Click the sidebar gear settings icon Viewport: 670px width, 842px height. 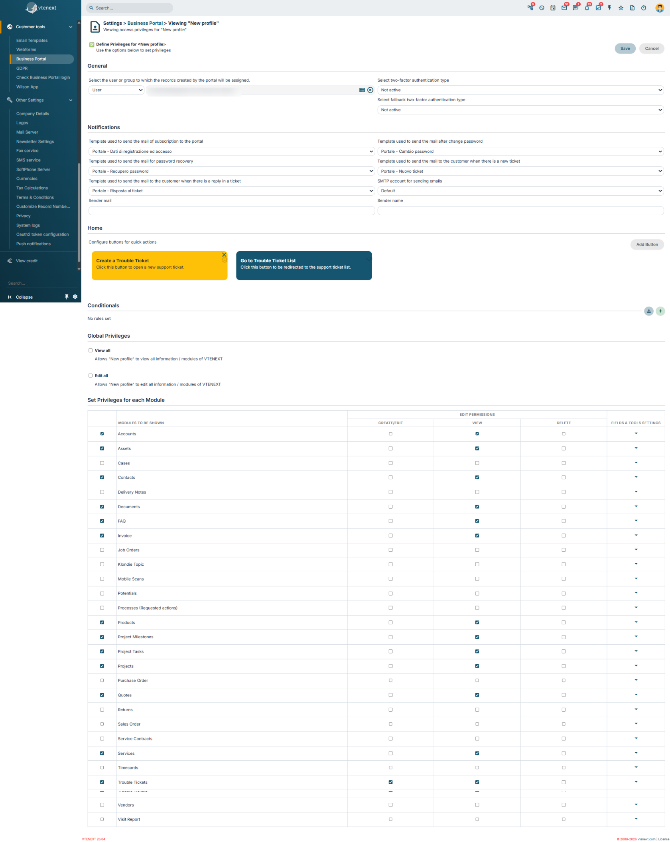click(x=75, y=297)
